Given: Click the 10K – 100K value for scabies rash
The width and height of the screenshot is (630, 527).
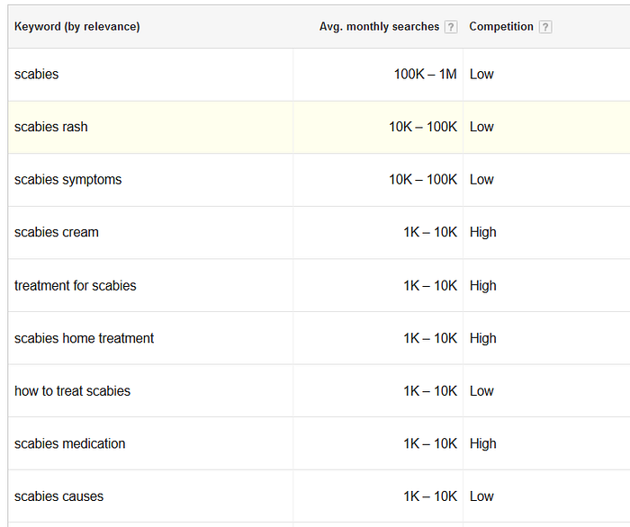Looking at the screenshot, I should (x=423, y=127).
